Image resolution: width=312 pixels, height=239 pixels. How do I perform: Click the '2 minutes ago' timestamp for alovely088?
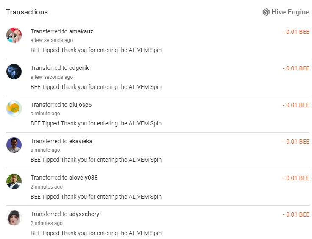(47, 187)
